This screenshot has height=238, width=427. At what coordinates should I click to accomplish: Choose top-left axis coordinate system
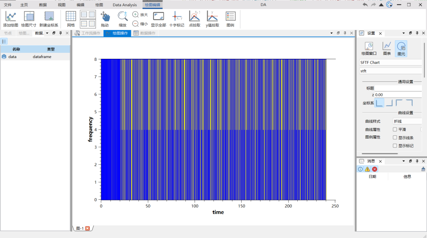tap(399, 103)
